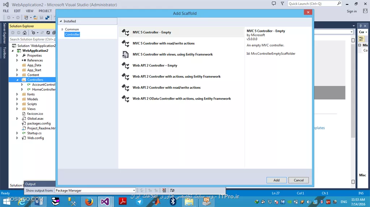
Task: Collapse the Installed category header
Action: click(x=61, y=21)
